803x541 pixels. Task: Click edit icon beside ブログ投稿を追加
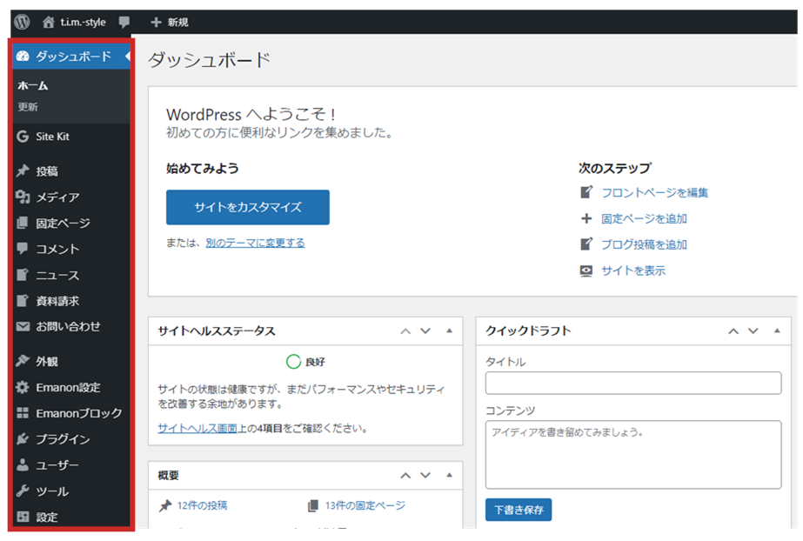pos(586,244)
